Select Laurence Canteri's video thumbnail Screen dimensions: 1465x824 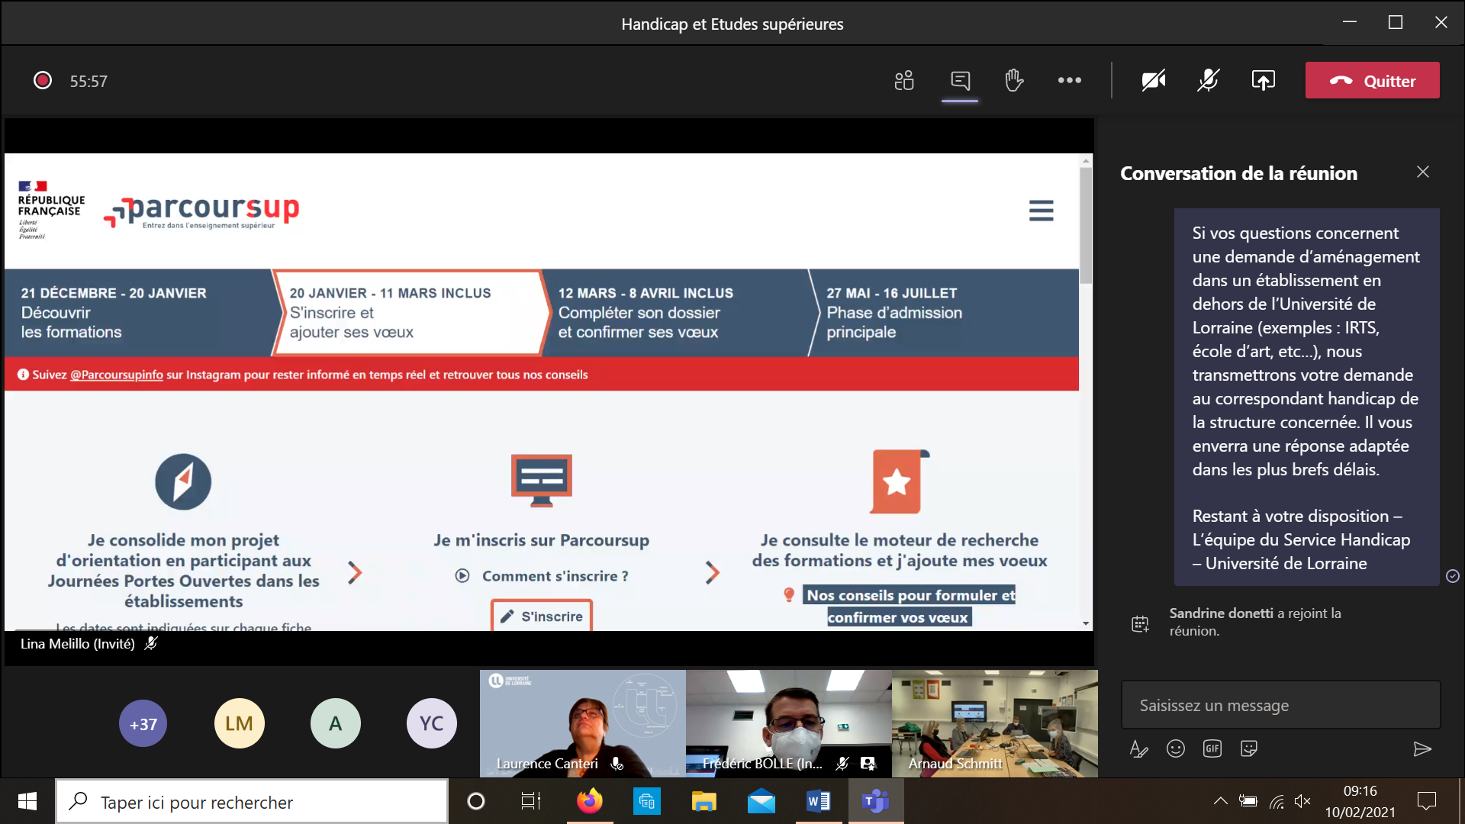[582, 723]
